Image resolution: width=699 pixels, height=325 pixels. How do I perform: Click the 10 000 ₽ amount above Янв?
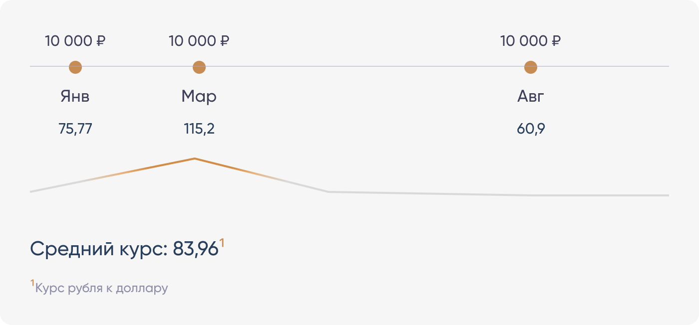75,41
